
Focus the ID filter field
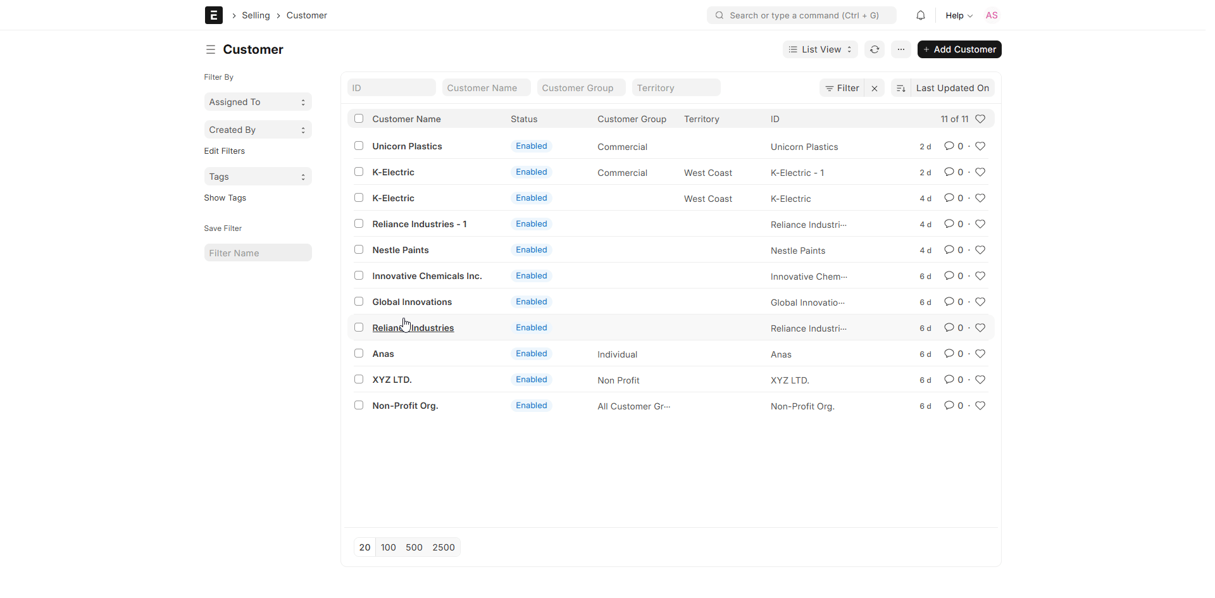coord(392,88)
